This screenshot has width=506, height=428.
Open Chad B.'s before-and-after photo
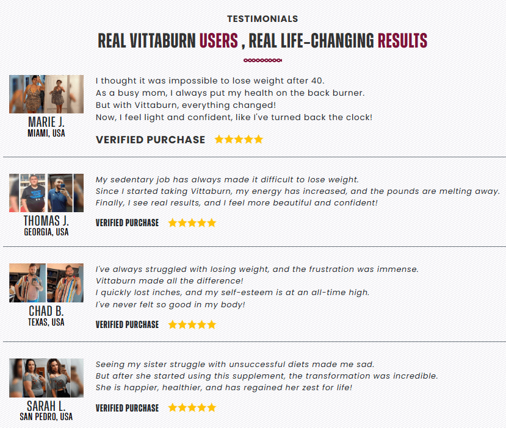pyautogui.click(x=46, y=283)
